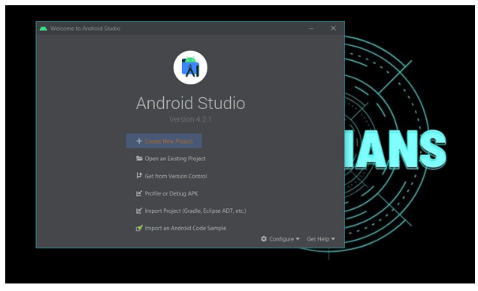Click the folder icon for Open an Existing Project
This screenshot has height=291, width=478.
pyautogui.click(x=139, y=159)
